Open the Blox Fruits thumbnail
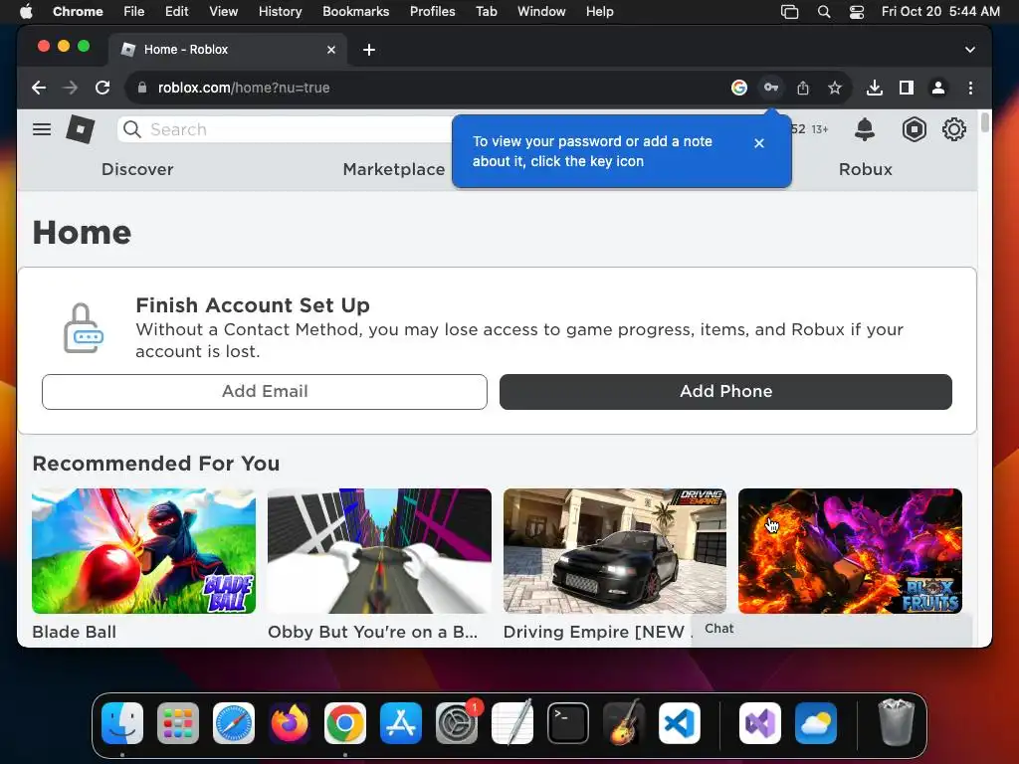Image resolution: width=1019 pixels, height=764 pixels. coord(850,551)
